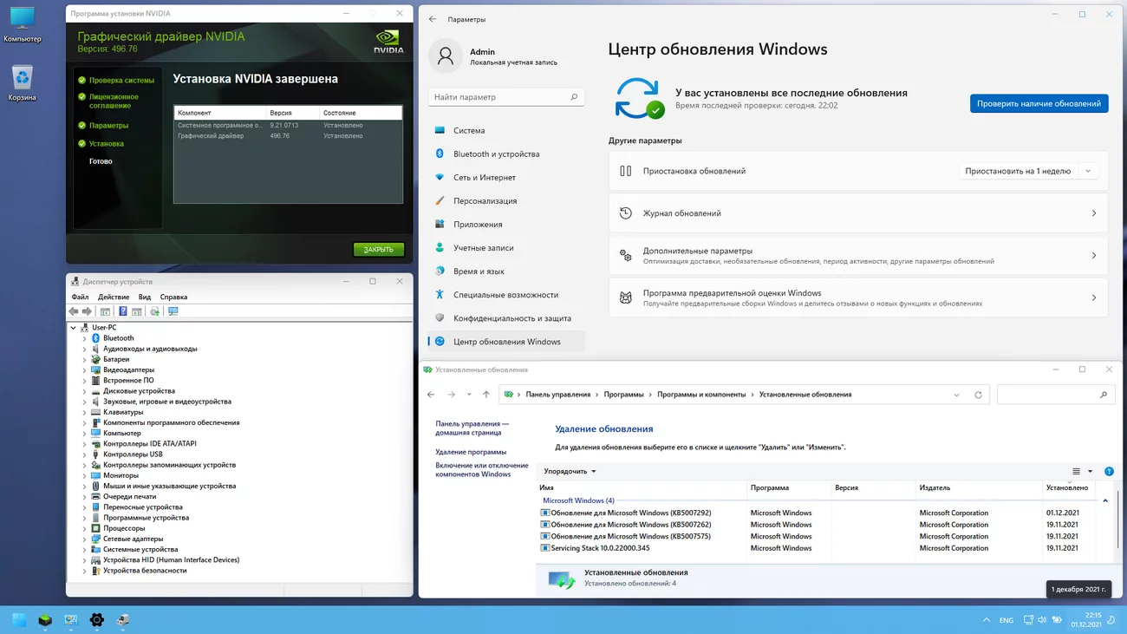Open the Система icon in Settings sidebar
1127x634 pixels.
coord(440,130)
